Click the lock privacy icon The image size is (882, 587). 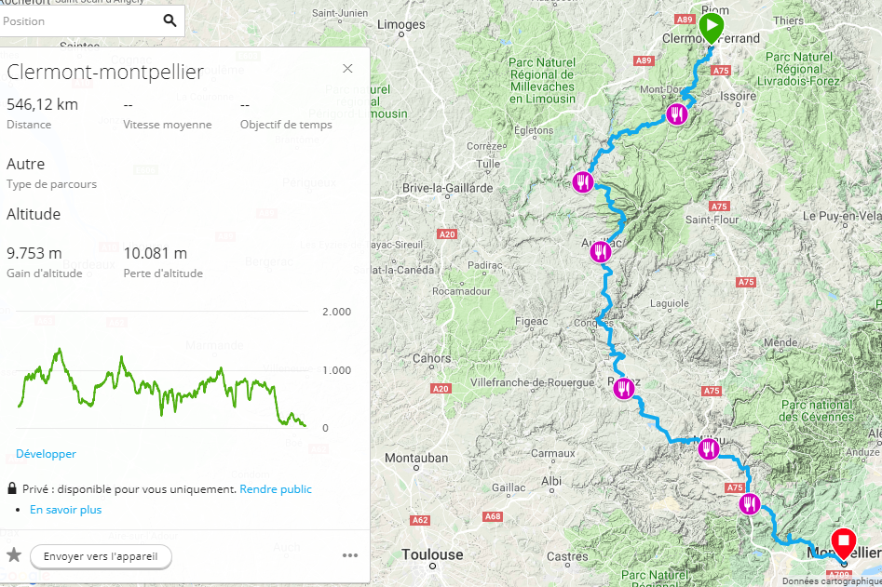[x=12, y=488]
